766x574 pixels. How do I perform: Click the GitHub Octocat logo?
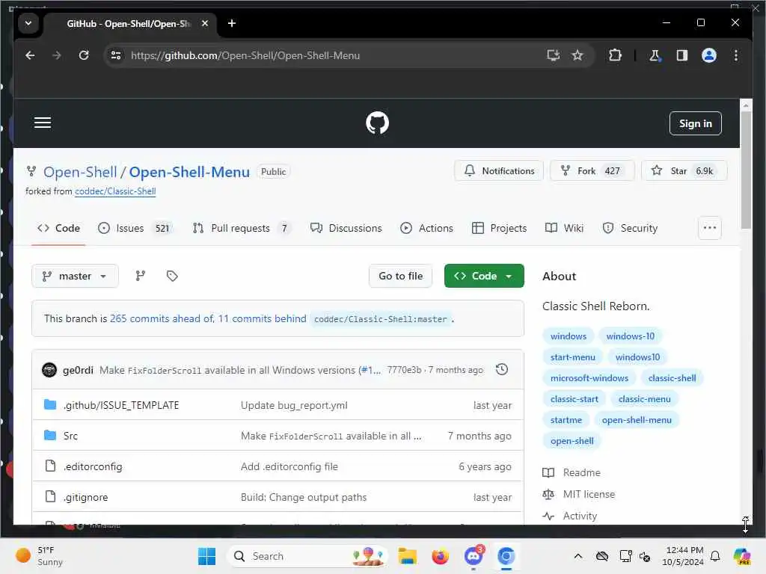click(x=377, y=123)
